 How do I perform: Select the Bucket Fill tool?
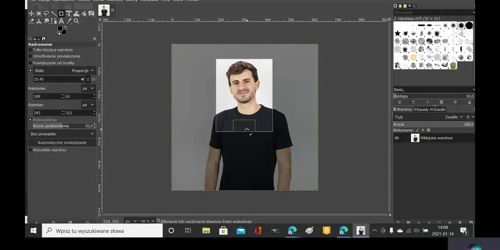[84, 14]
